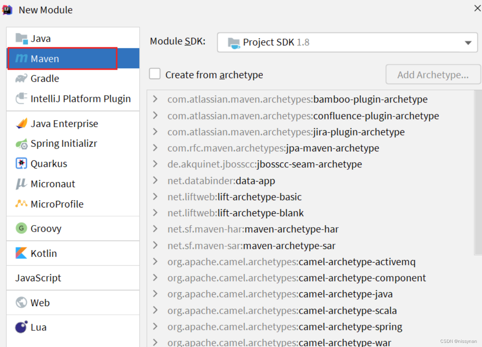Expand confluence-plugin-archetype entry
This screenshot has height=347, width=482.
click(155, 115)
